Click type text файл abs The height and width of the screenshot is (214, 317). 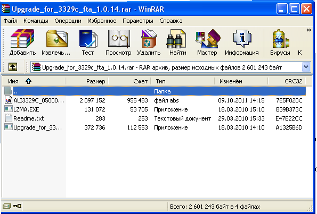(166, 100)
